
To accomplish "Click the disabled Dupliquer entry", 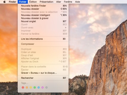I will [x=43, y=49].
